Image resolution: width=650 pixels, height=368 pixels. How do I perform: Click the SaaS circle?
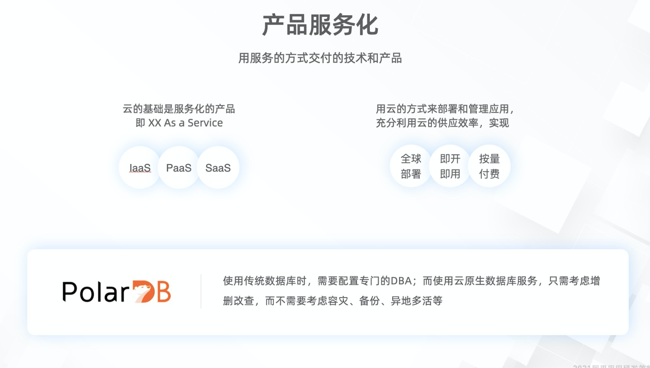218,167
